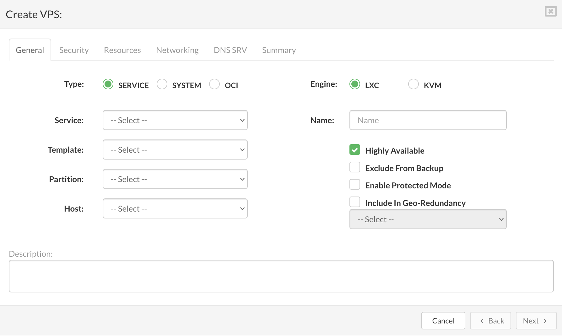The image size is (562, 336).
Task: Choose LXC as the engine
Action: (x=355, y=84)
